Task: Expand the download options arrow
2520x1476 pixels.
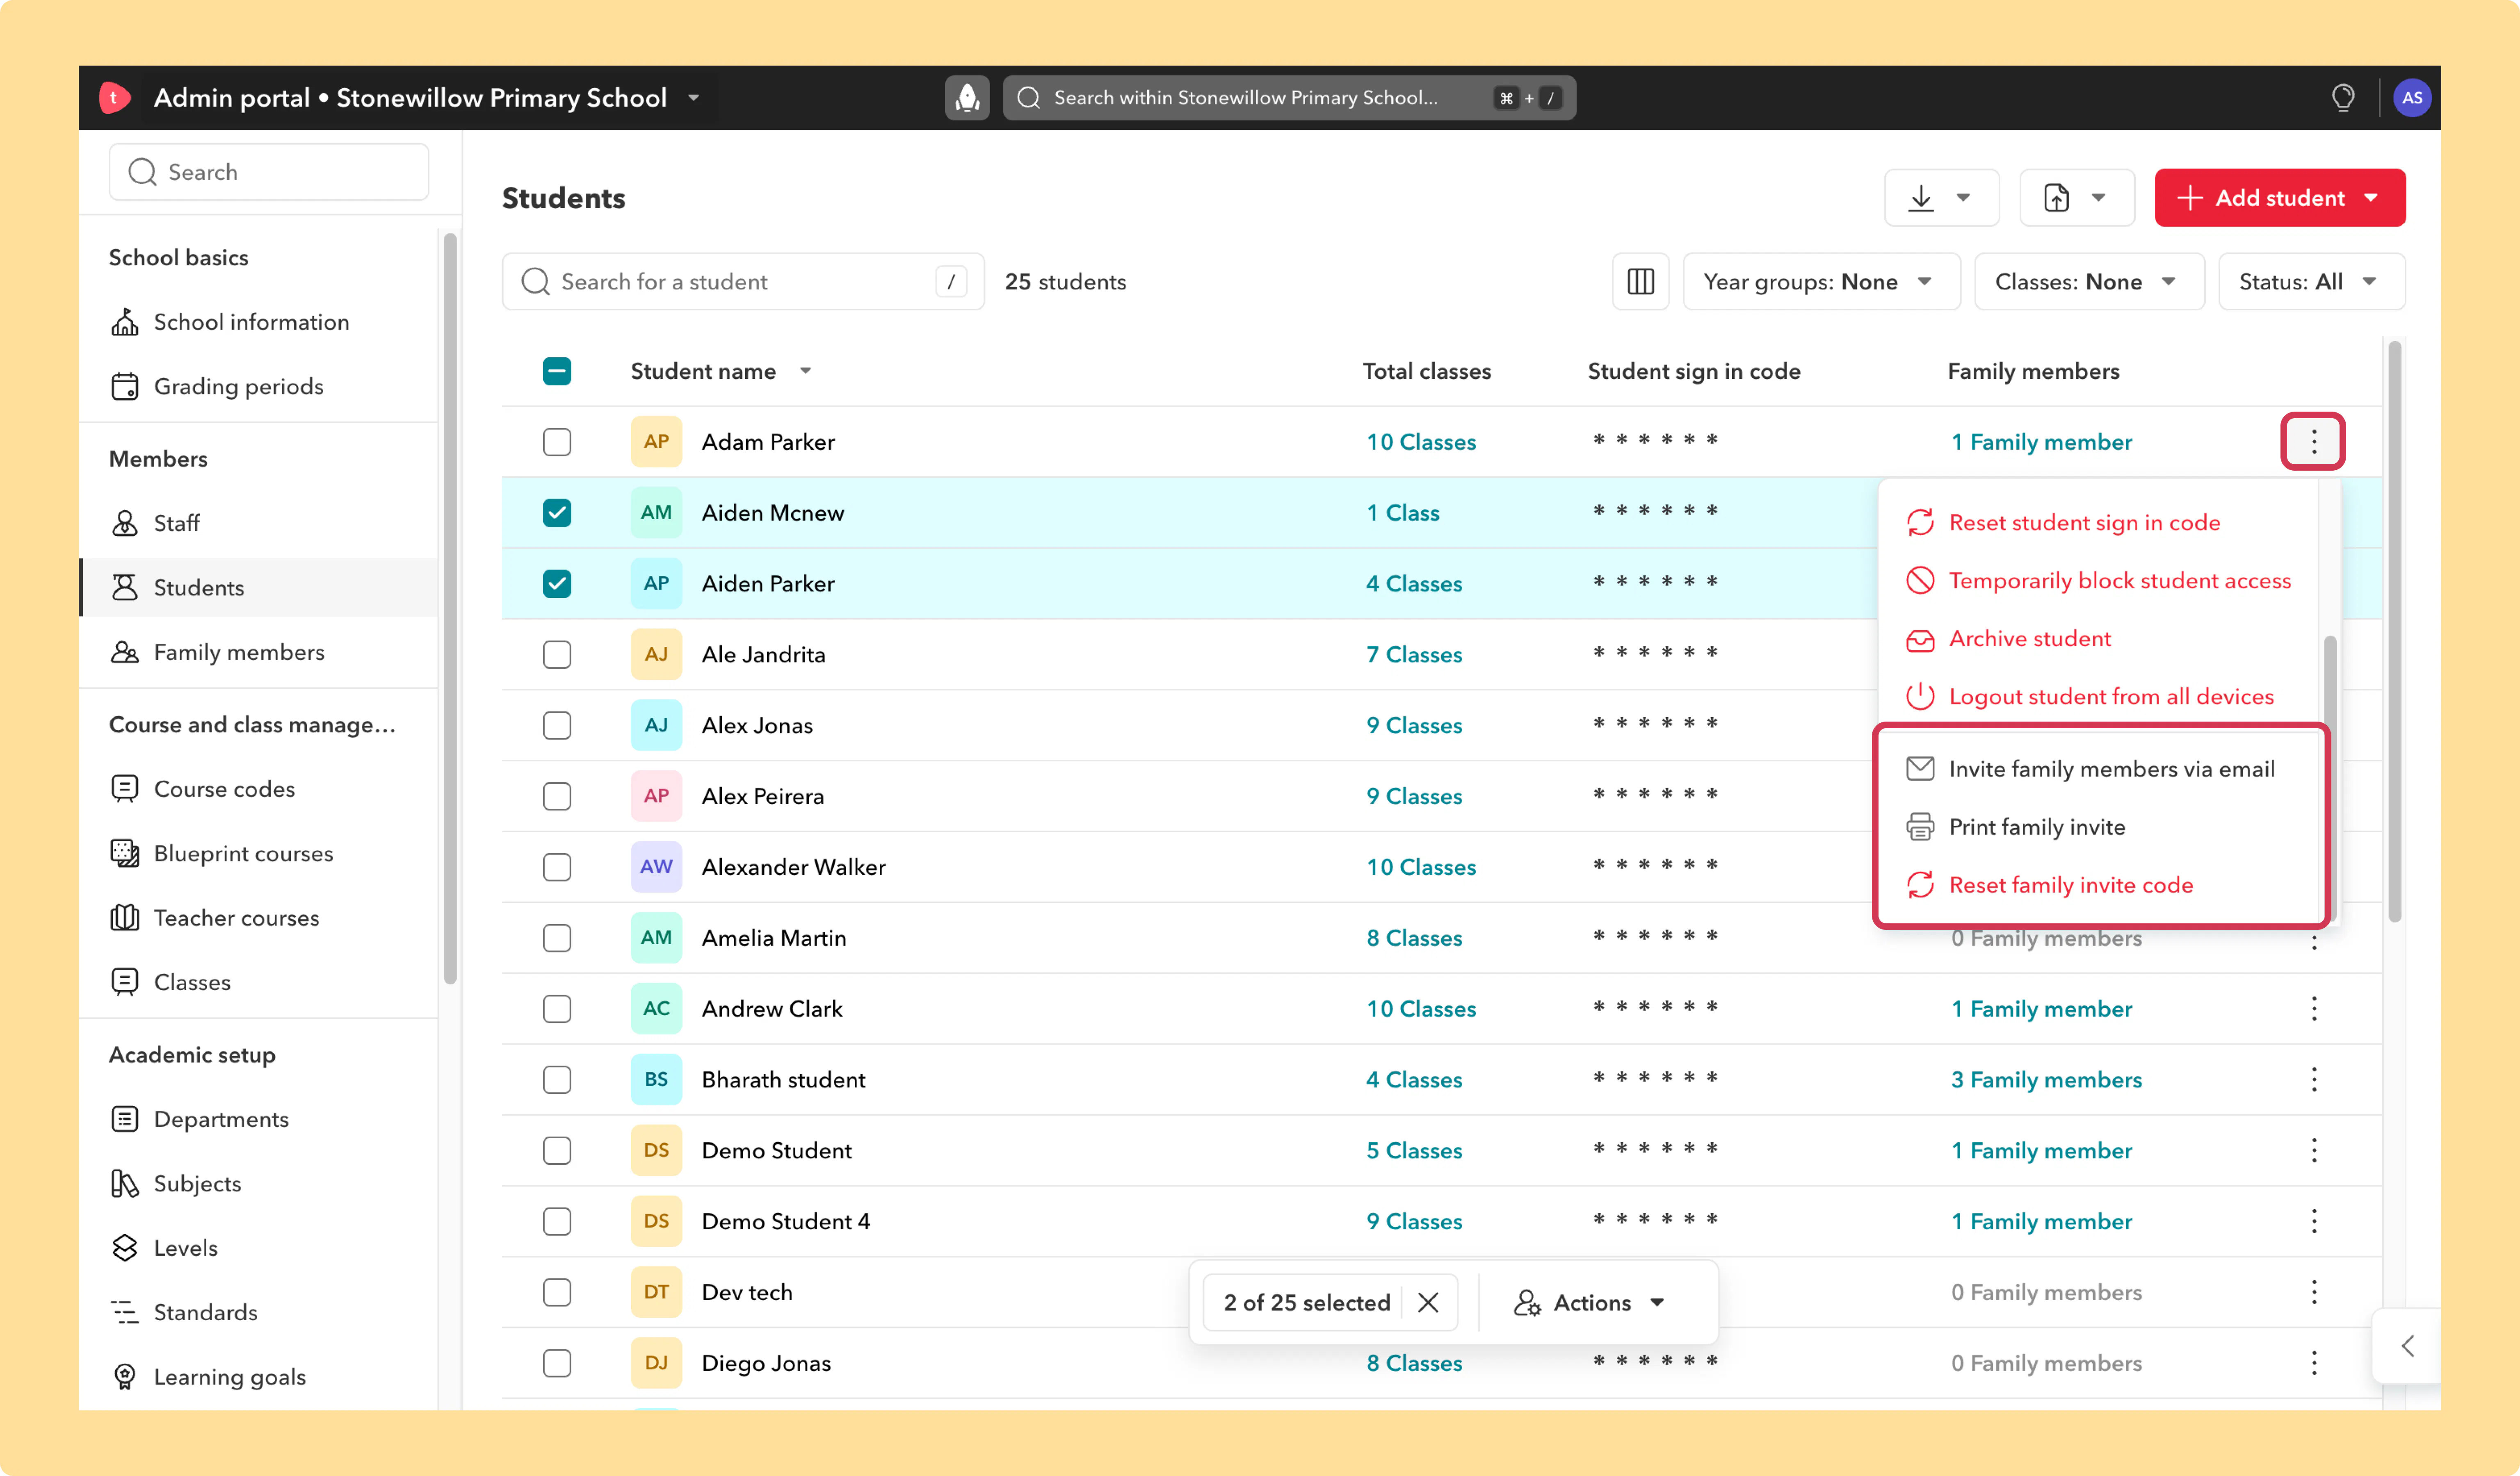Action: [1963, 198]
